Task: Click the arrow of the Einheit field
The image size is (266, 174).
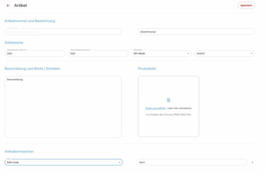Action: 251,54
